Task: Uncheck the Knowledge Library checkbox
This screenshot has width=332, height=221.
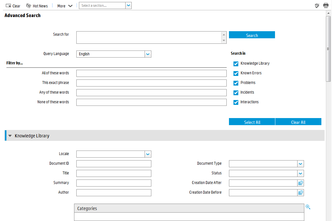Action: [x=236, y=64]
